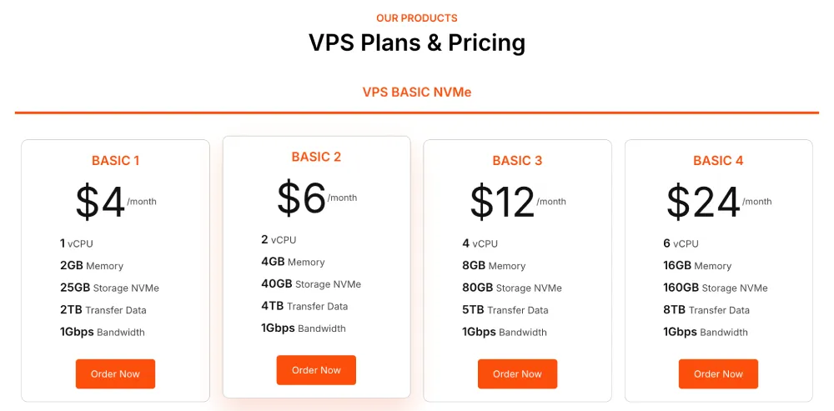The width and height of the screenshot is (834, 411).
Task: Click the BASIC 2 plan title
Action: coord(316,157)
